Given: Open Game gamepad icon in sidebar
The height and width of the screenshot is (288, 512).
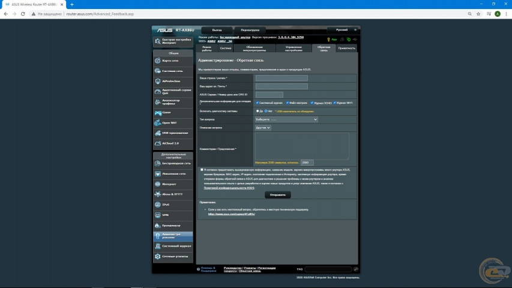Looking at the screenshot, I should coord(158,113).
